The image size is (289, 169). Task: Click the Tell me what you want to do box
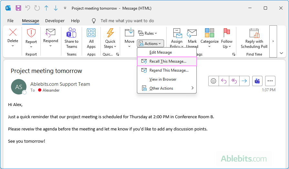coord(127,21)
